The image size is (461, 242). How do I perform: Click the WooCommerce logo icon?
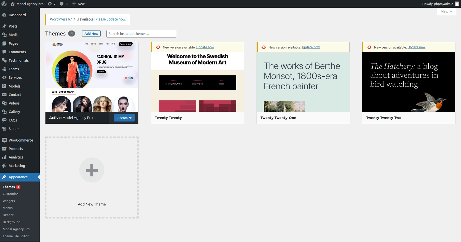[4, 140]
